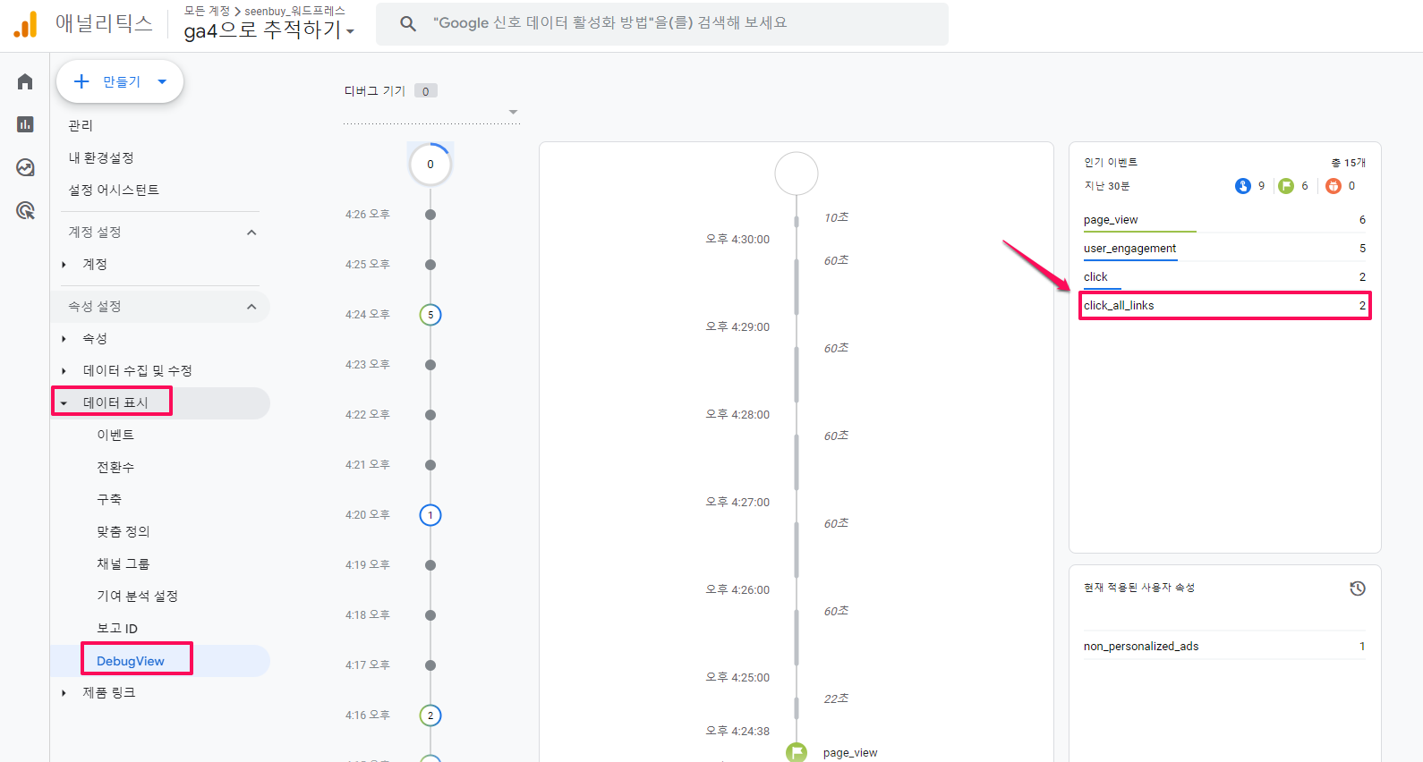Image resolution: width=1423 pixels, height=762 pixels.
Task: Open the 관리 menu item
Action: [x=81, y=125]
